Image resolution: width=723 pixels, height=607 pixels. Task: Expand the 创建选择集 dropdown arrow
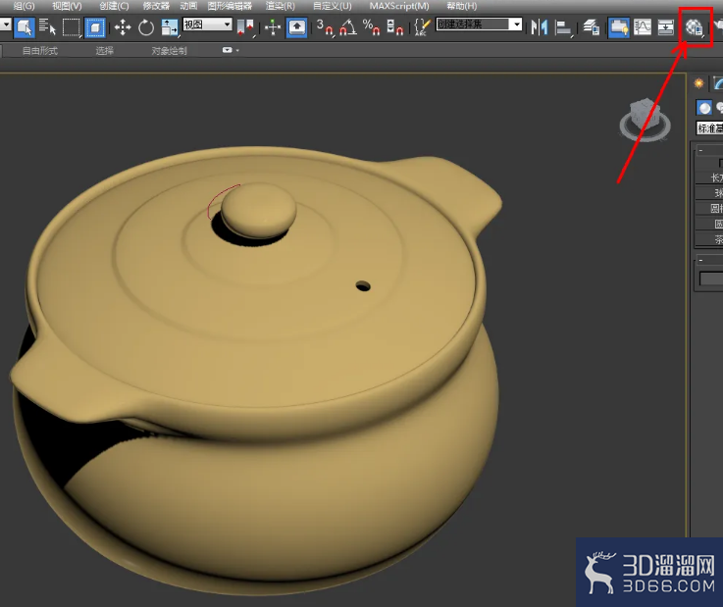click(x=517, y=25)
